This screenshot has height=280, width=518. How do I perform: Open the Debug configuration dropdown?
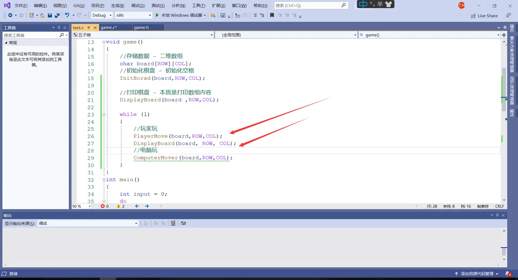[x=110, y=15]
